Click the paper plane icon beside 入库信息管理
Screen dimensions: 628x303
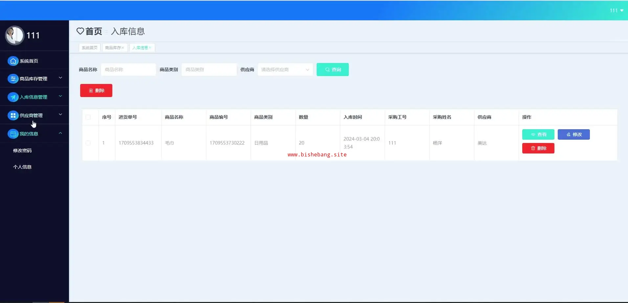click(13, 97)
